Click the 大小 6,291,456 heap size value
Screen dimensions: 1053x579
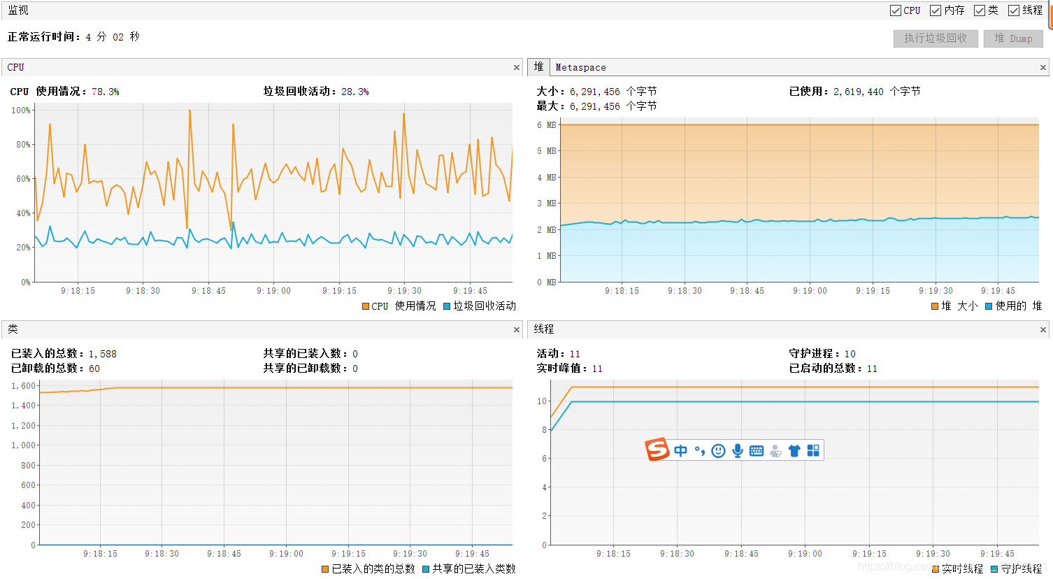click(613, 92)
